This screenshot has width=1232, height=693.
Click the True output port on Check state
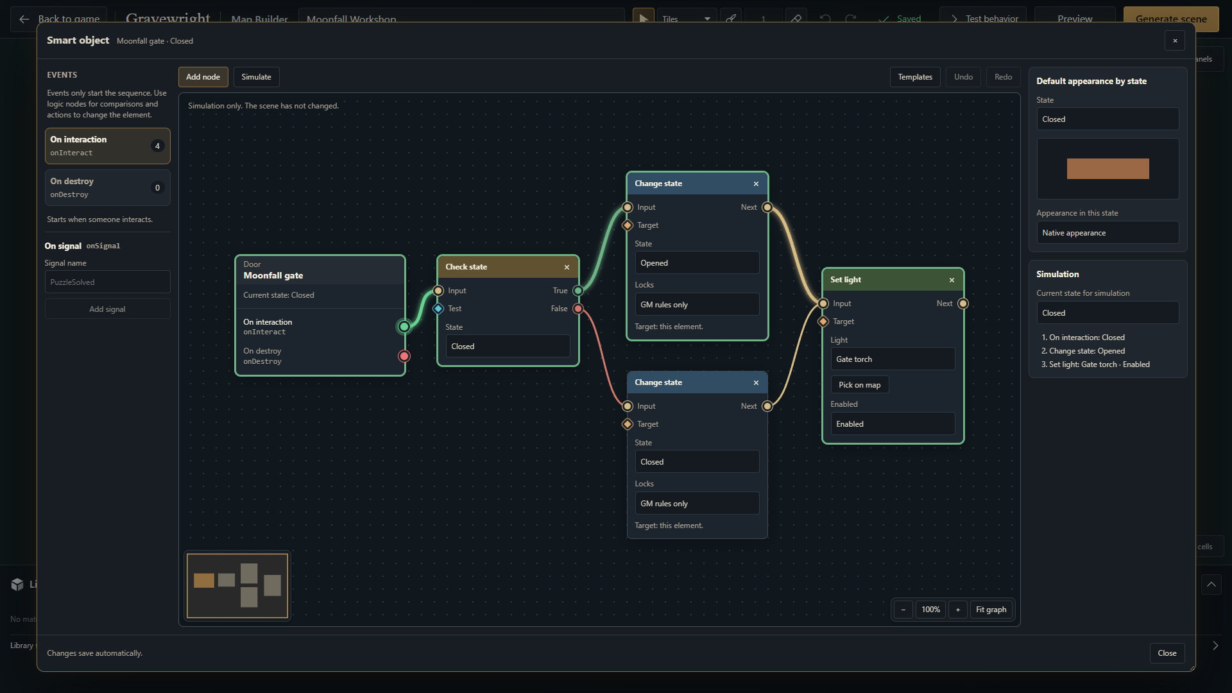point(578,291)
